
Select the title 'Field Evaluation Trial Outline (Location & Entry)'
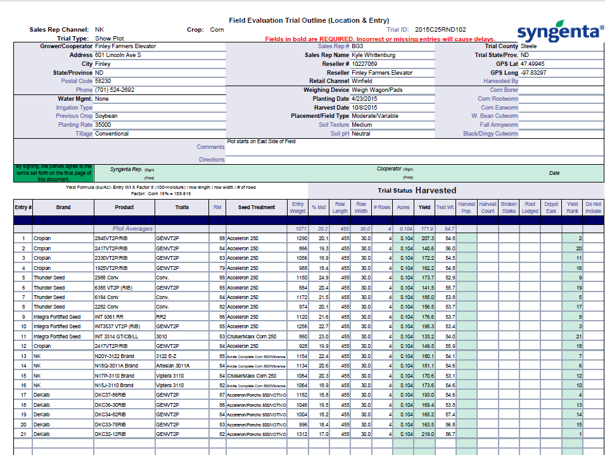pyautogui.click(x=309, y=20)
